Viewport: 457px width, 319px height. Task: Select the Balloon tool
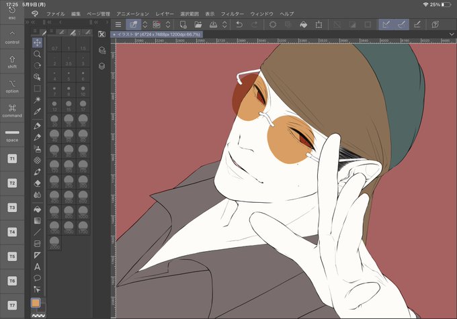(x=38, y=278)
